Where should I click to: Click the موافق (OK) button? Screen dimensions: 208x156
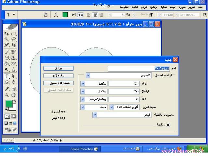pyautogui.click(x=58, y=68)
